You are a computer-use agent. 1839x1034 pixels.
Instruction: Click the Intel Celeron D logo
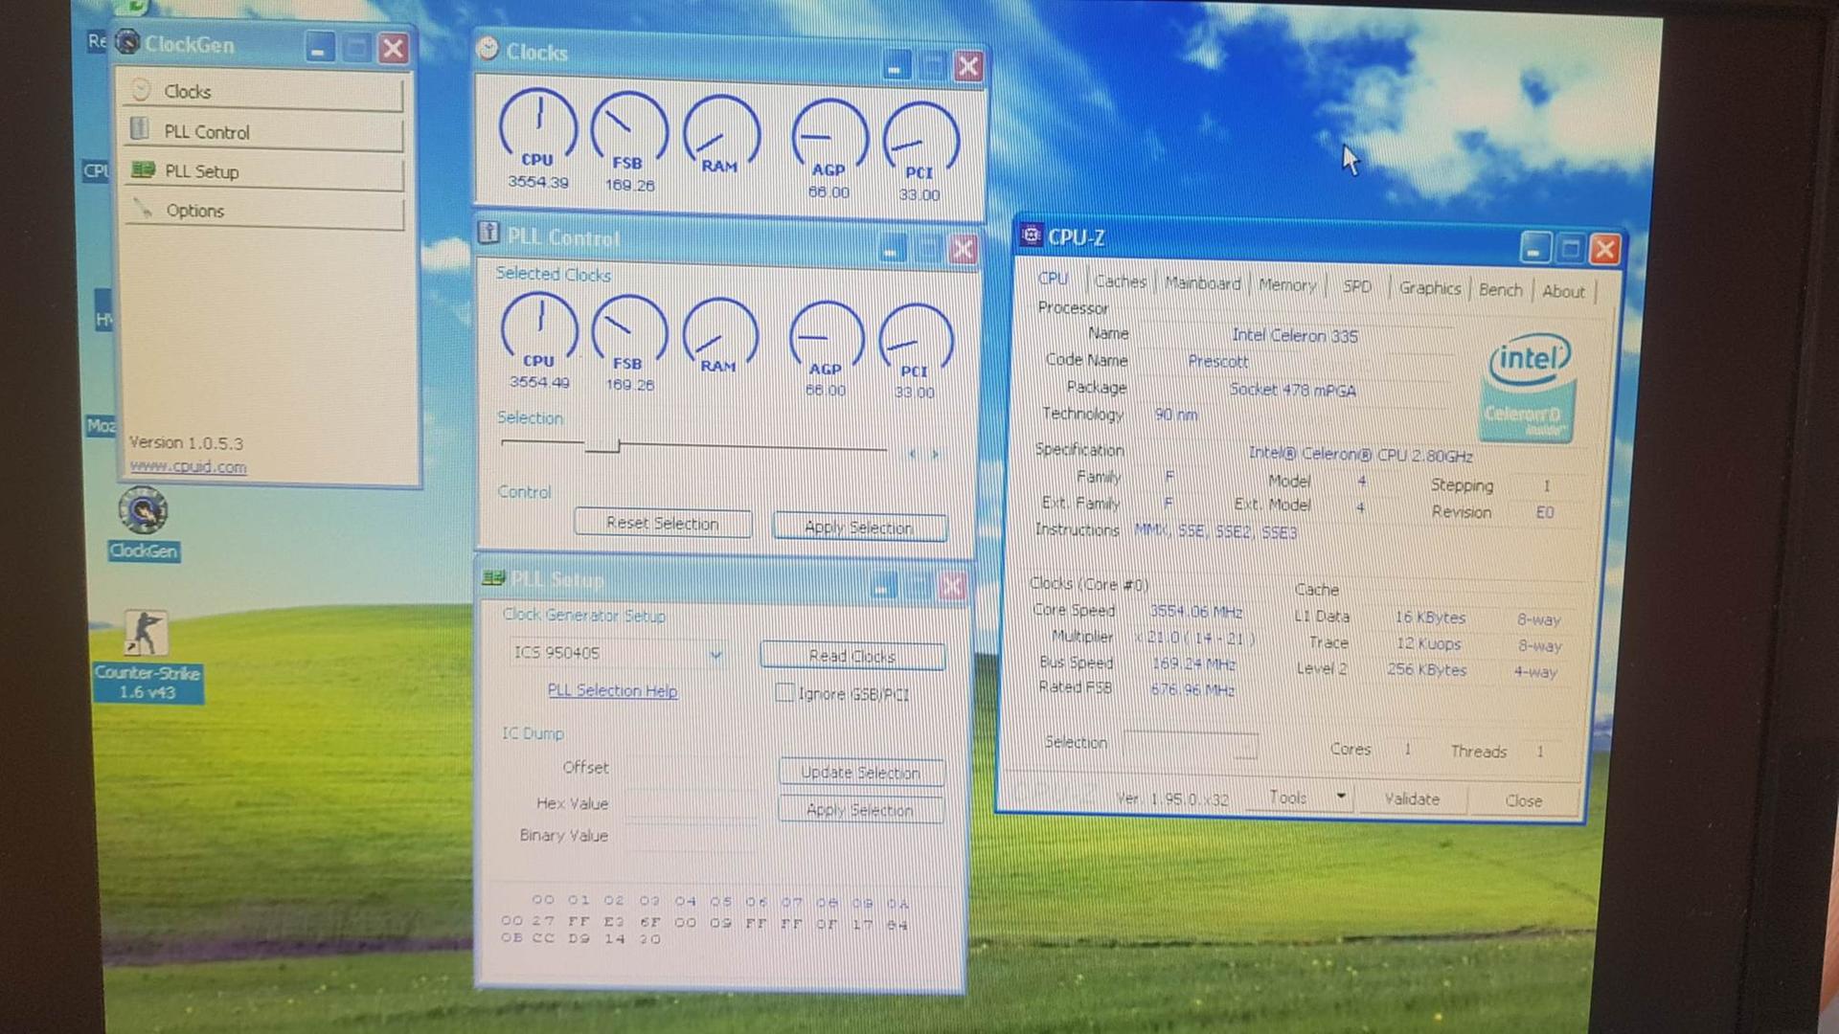pyautogui.click(x=1529, y=387)
